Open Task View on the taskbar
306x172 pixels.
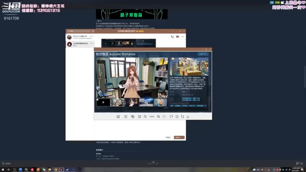(x=8, y=170)
